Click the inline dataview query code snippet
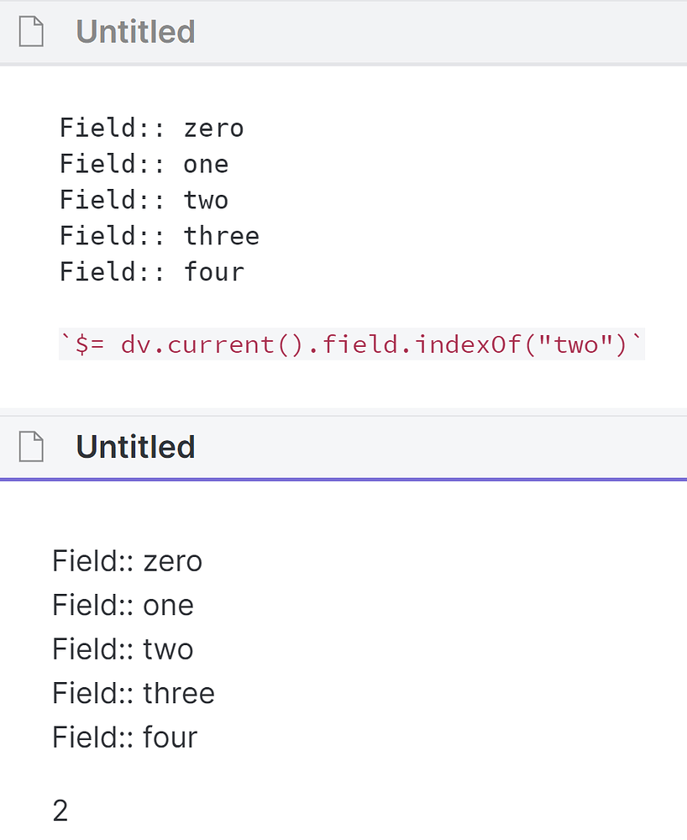 pos(353,344)
